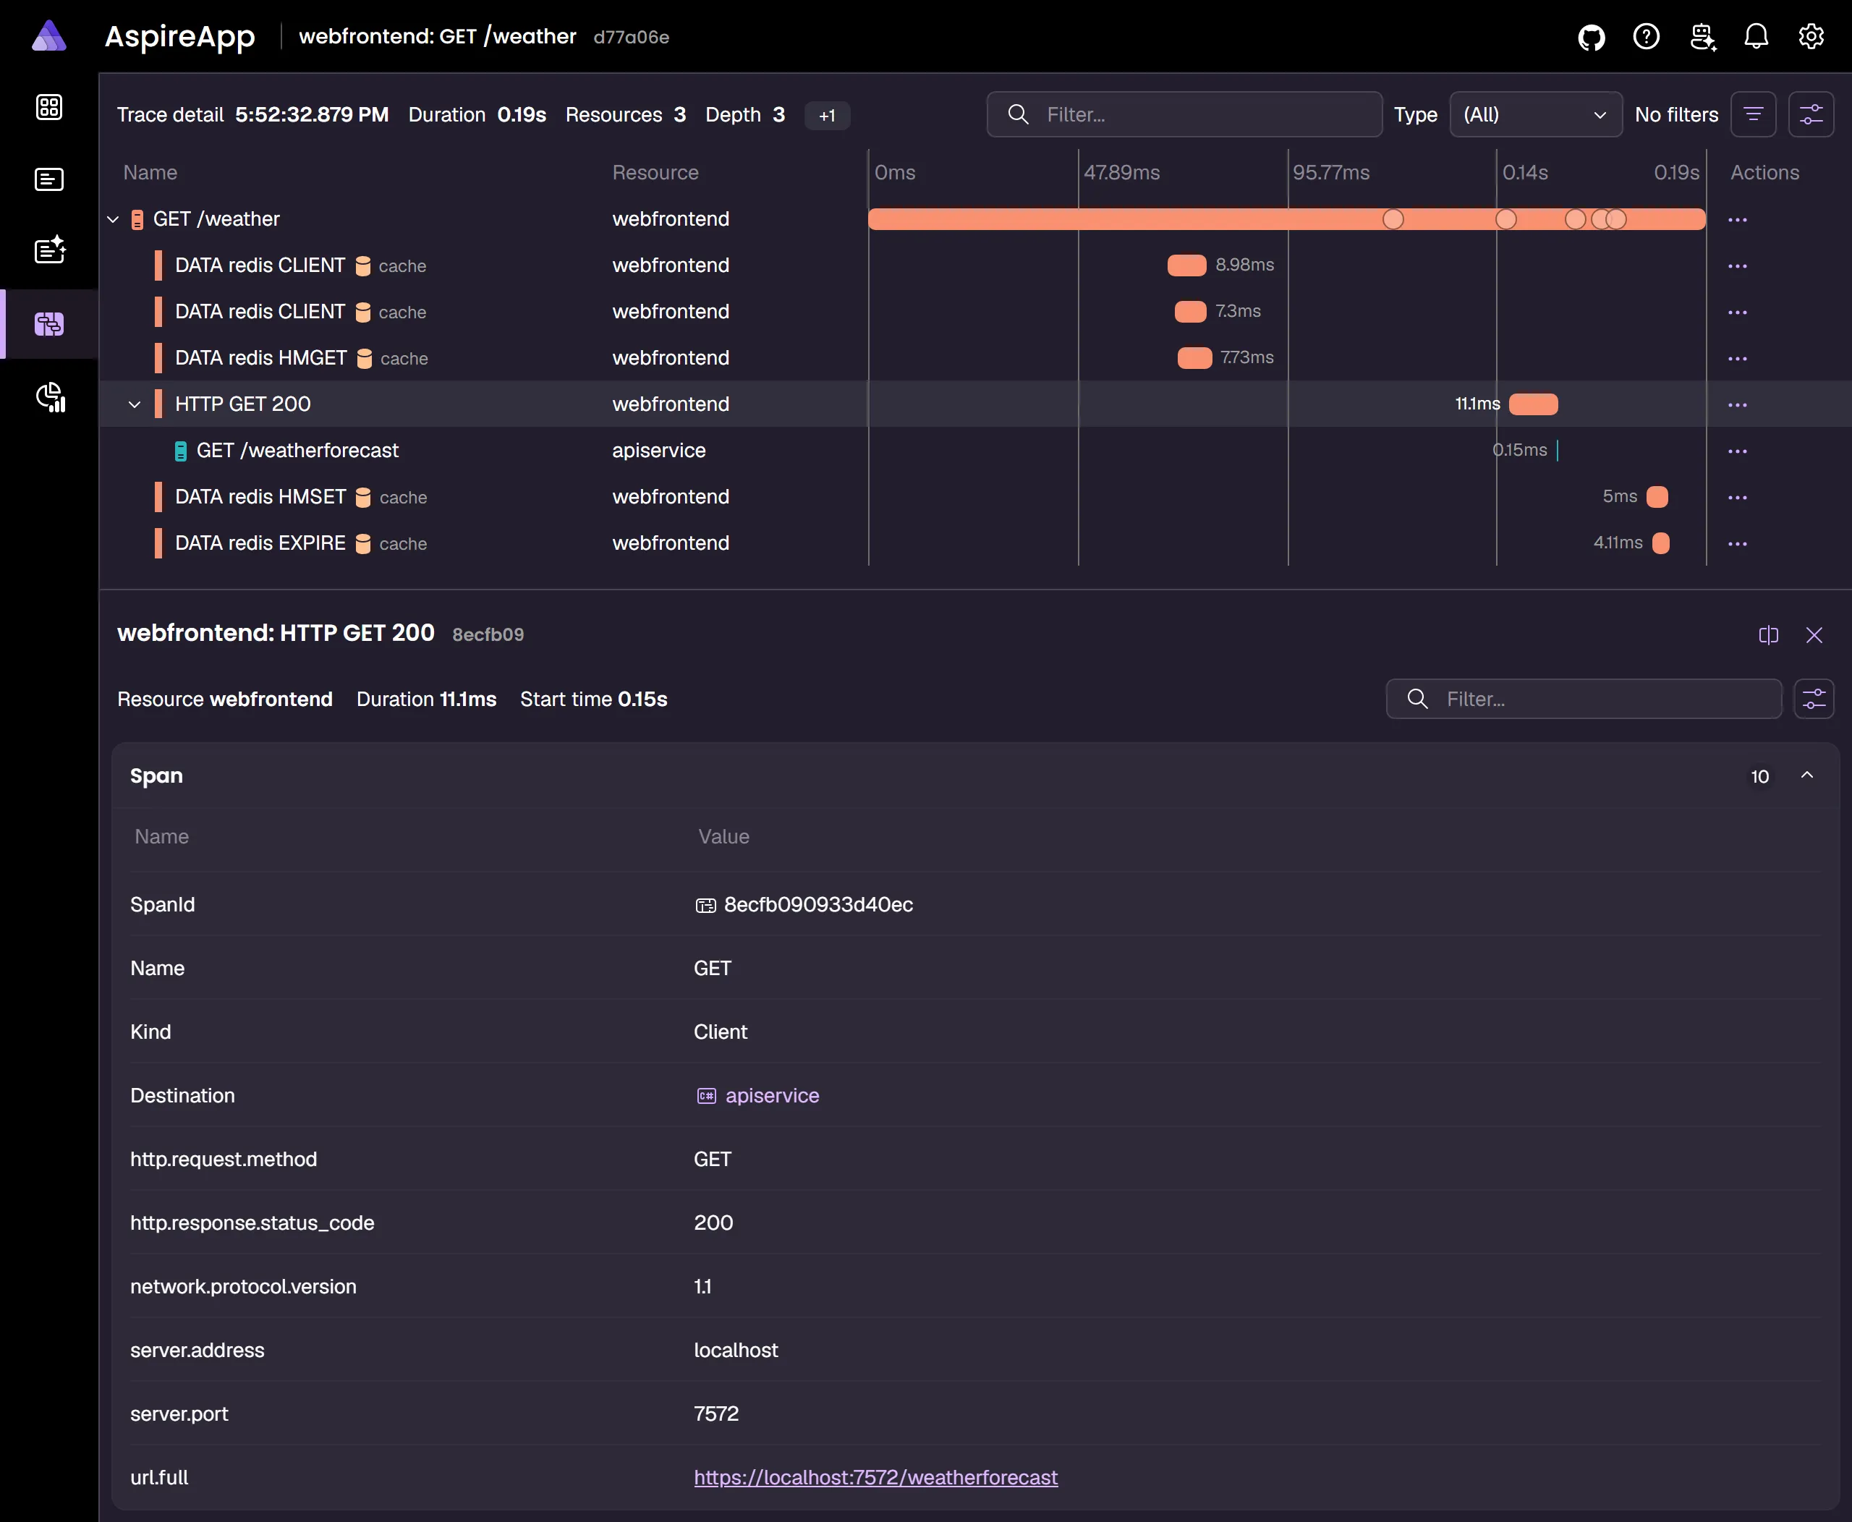
Task: Open span details view options icon
Action: click(x=1814, y=700)
